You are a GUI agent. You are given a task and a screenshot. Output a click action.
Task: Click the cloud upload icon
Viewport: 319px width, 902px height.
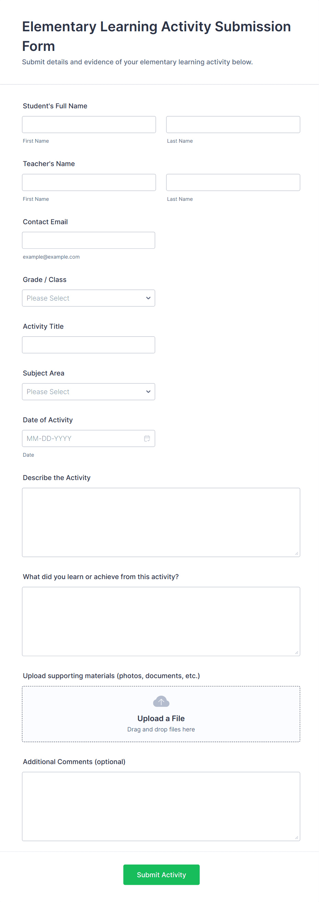(x=161, y=702)
